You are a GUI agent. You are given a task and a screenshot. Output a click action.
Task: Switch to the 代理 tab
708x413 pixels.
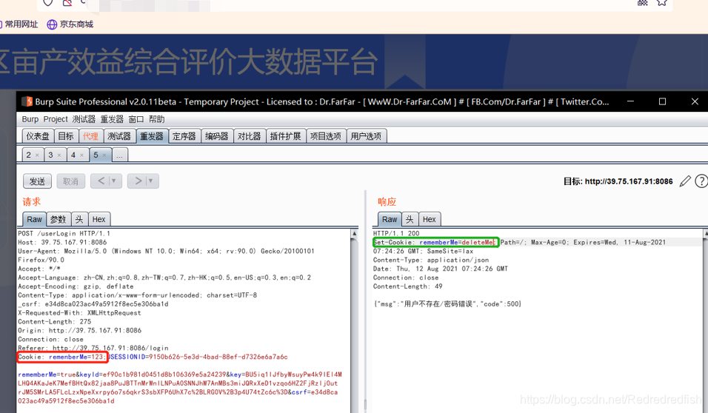pyautogui.click(x=91, y=136)
